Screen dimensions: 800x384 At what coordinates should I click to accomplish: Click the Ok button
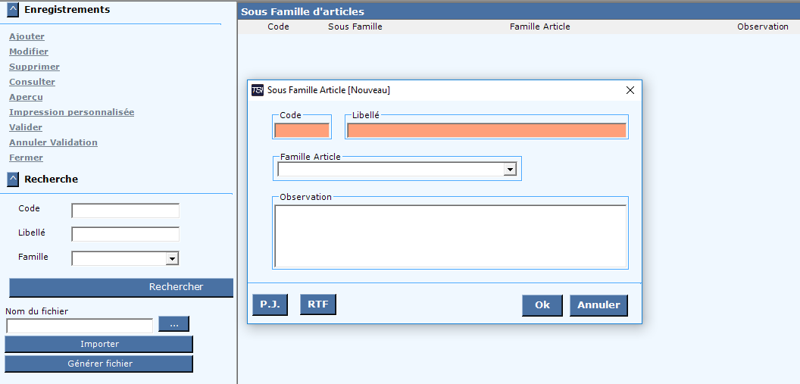[x=542, y=305]
